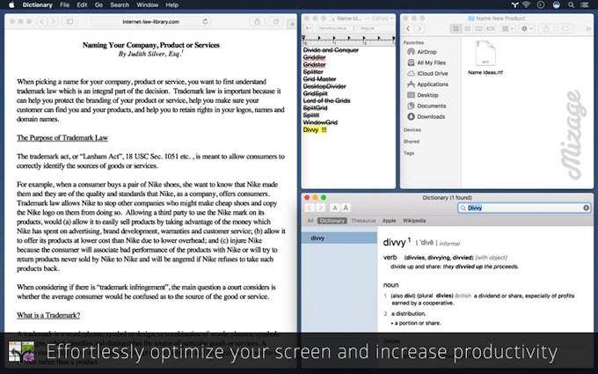Click the highlighted 'Divvy !!!' line
The width and height of the screenshot is (598, 374).
[x=315, y=129]
